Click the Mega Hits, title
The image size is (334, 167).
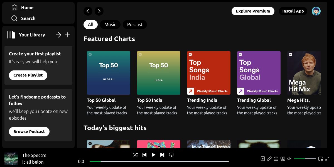pos(298,100)
